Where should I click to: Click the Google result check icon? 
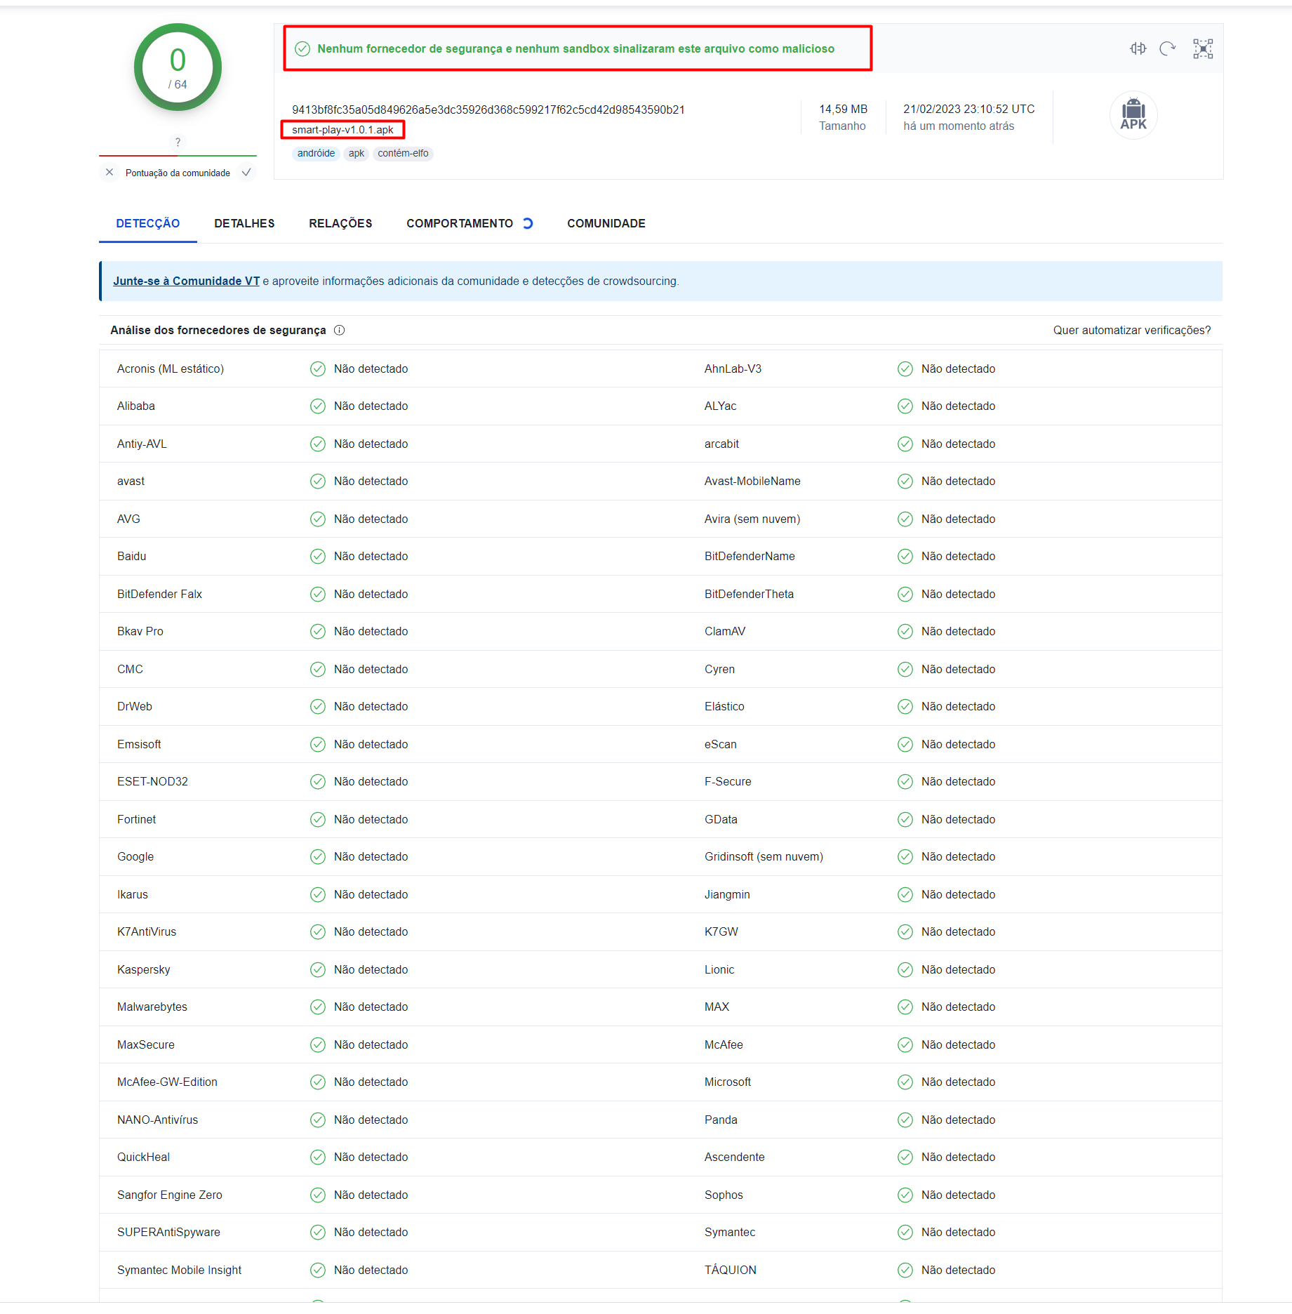(318, 856)
